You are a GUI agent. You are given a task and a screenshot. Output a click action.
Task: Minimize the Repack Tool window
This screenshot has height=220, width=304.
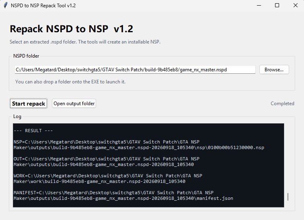259,6
